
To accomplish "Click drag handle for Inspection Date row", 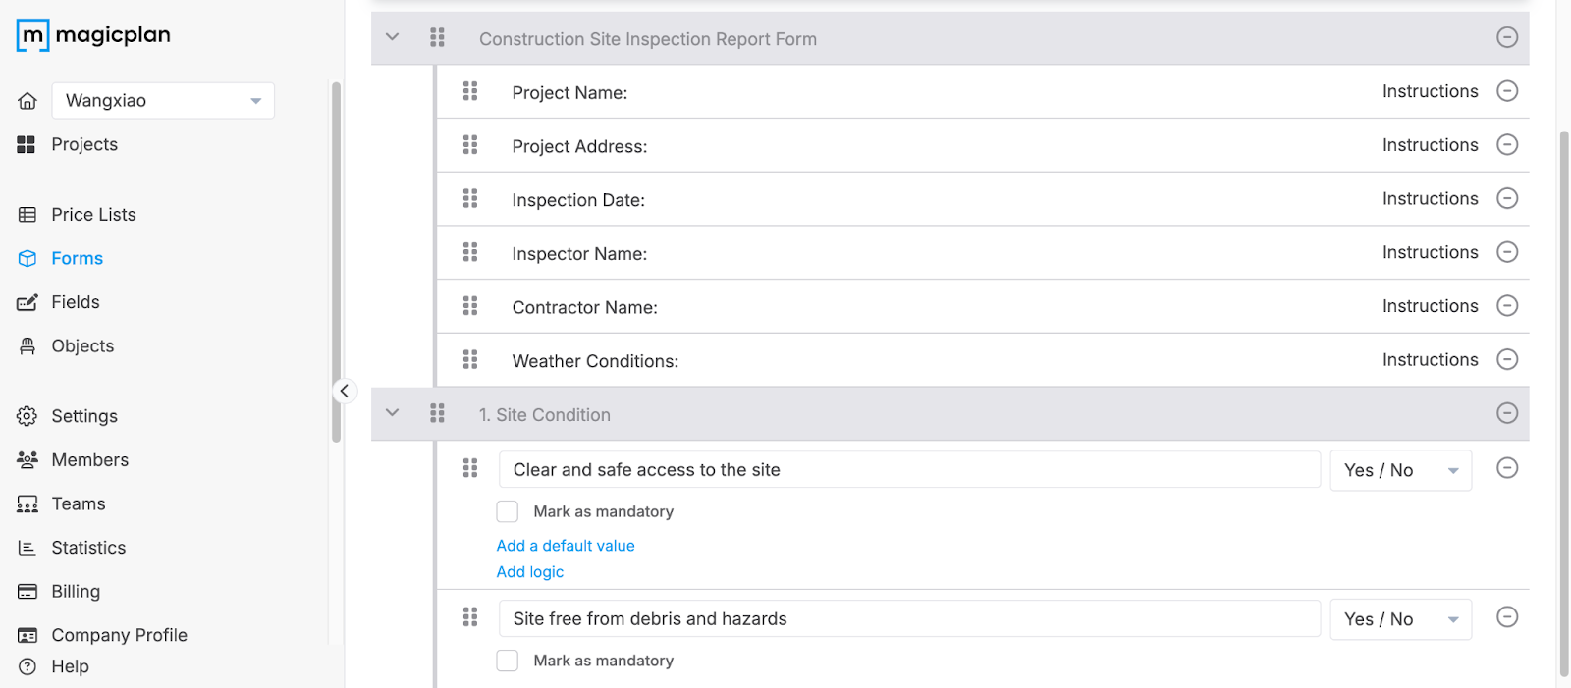I will click(x=470, y=198).
